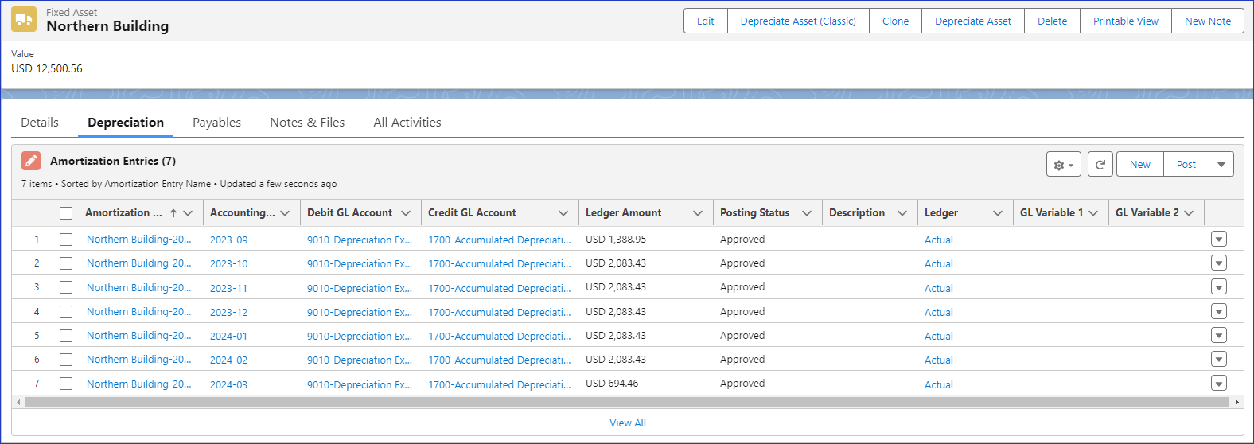Image resolution: width=1254 pixels, height=444 pixels.
Task: Open the Payables tab
Action: 216,123
